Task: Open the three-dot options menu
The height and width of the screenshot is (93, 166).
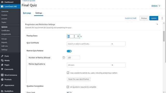Action: pos(162,18)
